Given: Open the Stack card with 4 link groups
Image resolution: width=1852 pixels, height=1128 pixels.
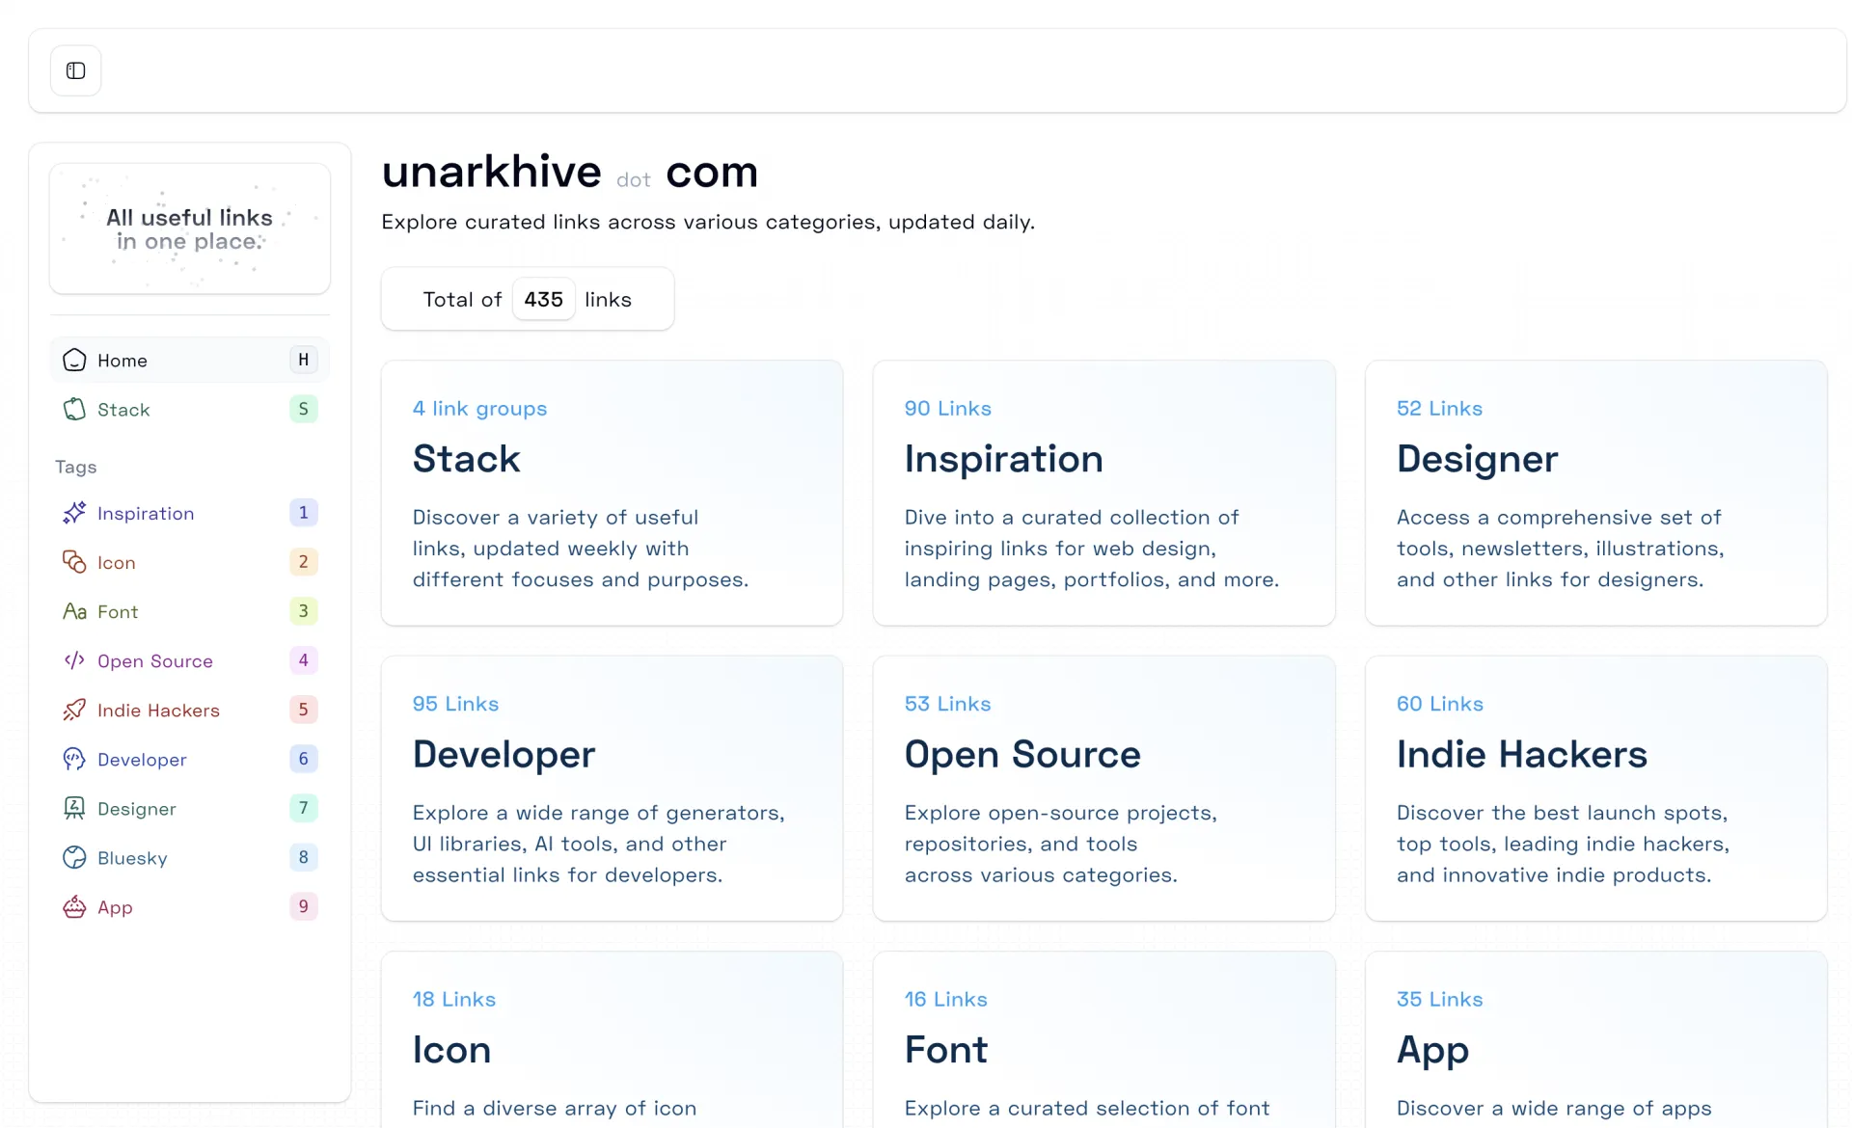Looking at the screenshot, I should coord(612,493).
